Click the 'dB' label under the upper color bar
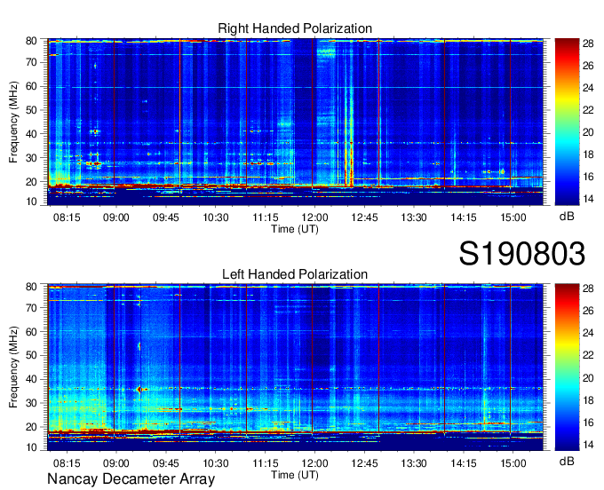Viewport: 604px width, 490px height. 567,217
